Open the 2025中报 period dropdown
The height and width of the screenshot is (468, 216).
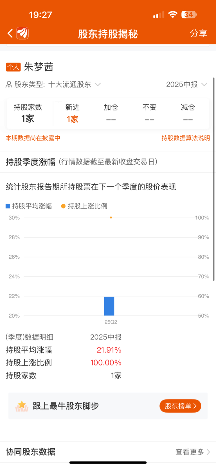point(186,84)
